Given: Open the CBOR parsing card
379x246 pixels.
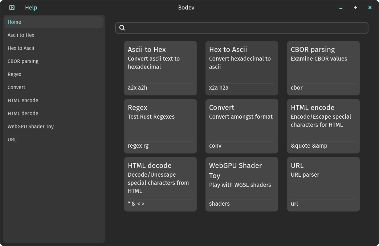Looking at the screenshot, I should click(x=323, y=68).
